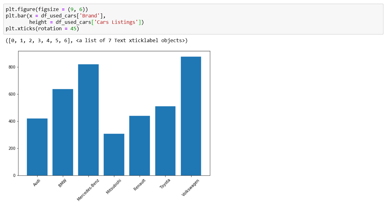Click the Volkswagen bar, the tallest one
389x204 pixels.
pyautogui.click(x=191, y=116)
